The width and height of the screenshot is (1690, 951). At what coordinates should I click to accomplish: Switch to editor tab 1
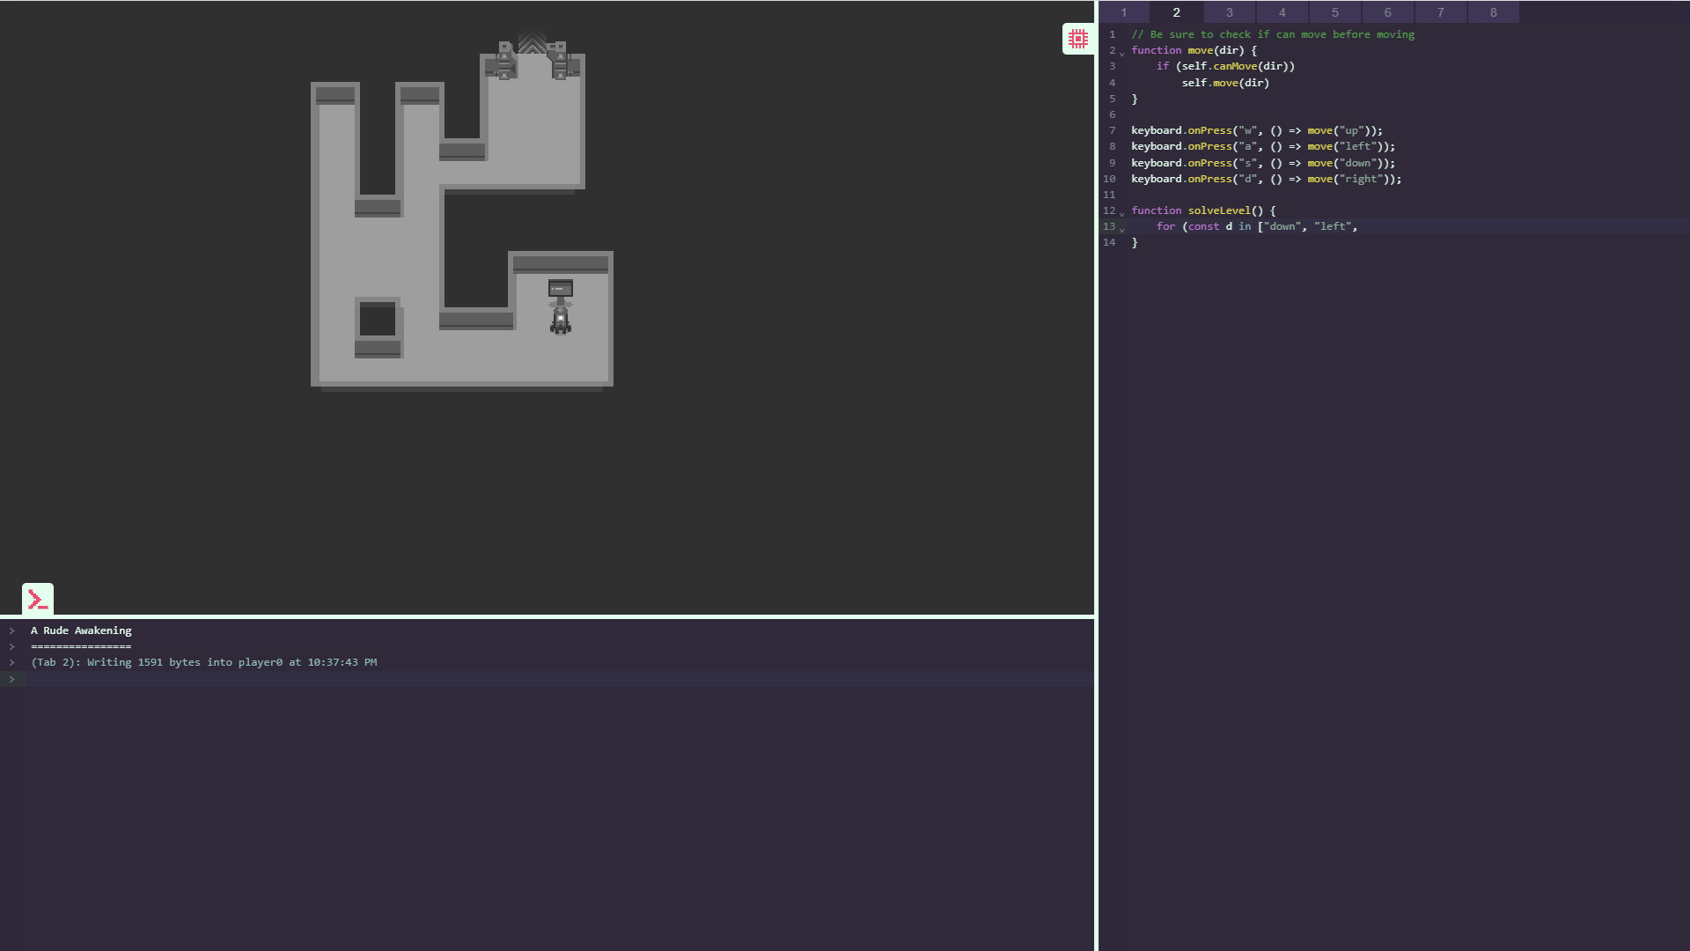tap(1124, 12)
